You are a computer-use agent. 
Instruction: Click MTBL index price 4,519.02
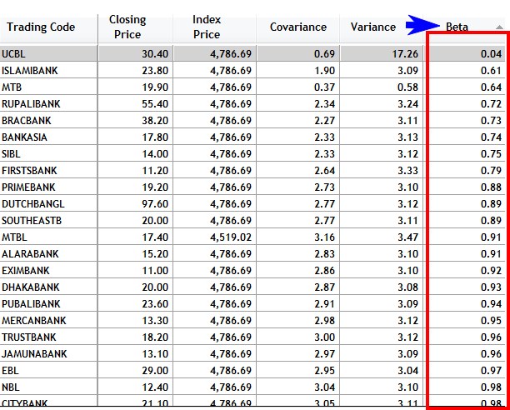[231, 237]
